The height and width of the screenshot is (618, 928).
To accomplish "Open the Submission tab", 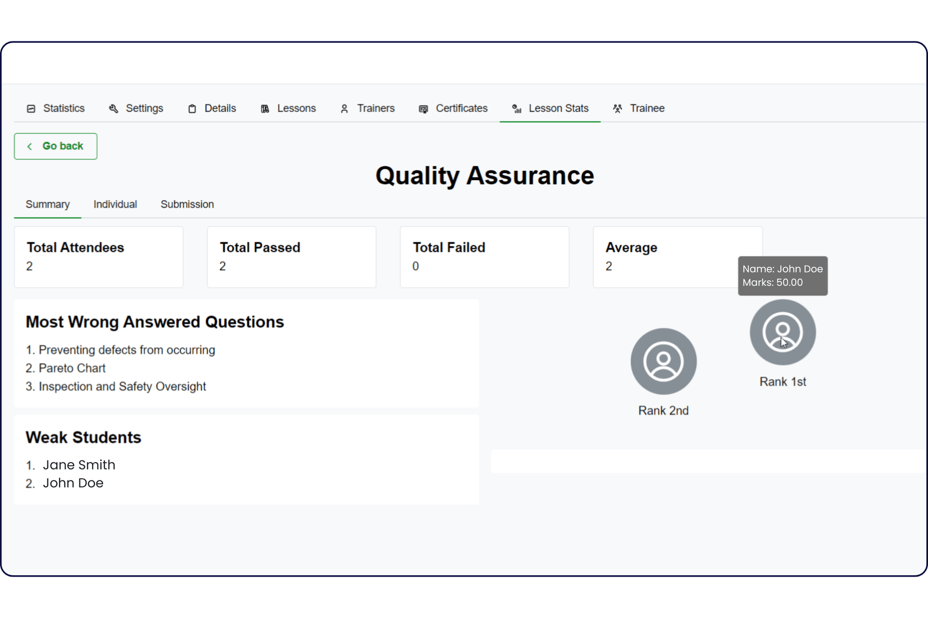I will [187, 204].
